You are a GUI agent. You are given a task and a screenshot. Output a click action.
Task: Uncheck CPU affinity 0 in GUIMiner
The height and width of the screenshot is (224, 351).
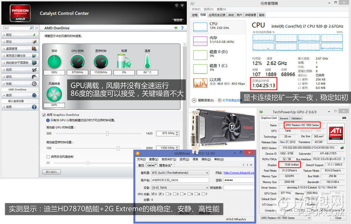click(153, 194)
